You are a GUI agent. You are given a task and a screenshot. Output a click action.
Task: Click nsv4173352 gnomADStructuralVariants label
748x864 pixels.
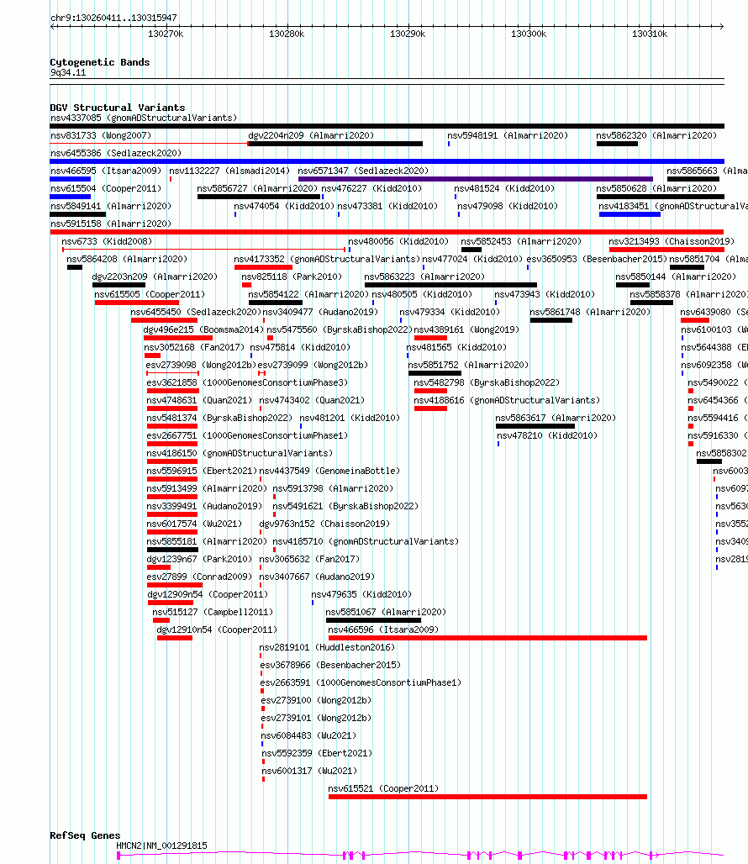point(327,259)
